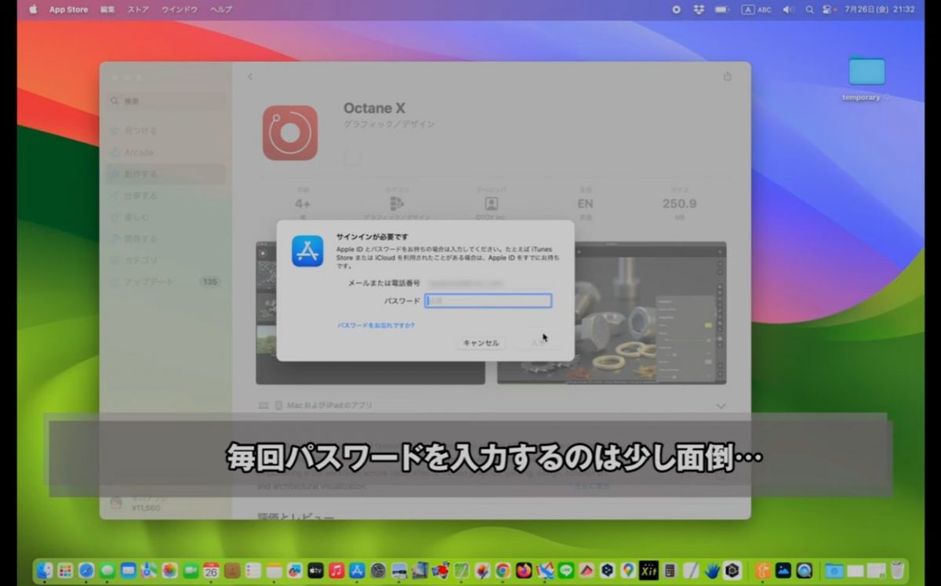Screen dimensions: 941x586
Task: Open the 編集 menu
Action: tap(107, 9)
